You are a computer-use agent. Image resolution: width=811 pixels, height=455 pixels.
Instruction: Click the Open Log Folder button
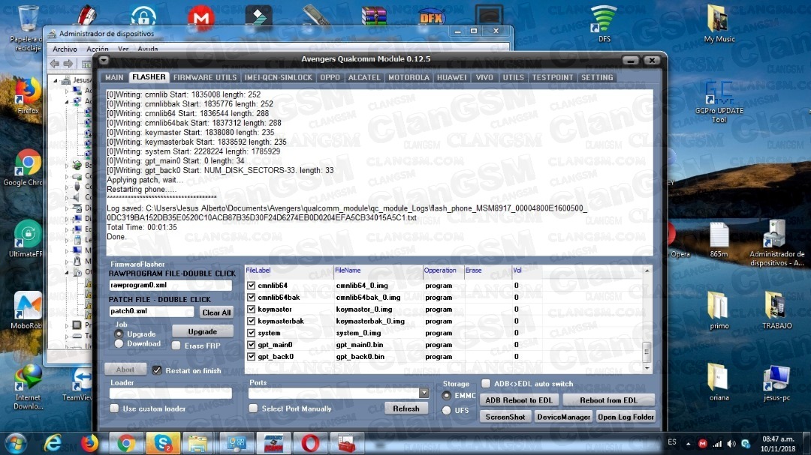click(x=626, y=417)
